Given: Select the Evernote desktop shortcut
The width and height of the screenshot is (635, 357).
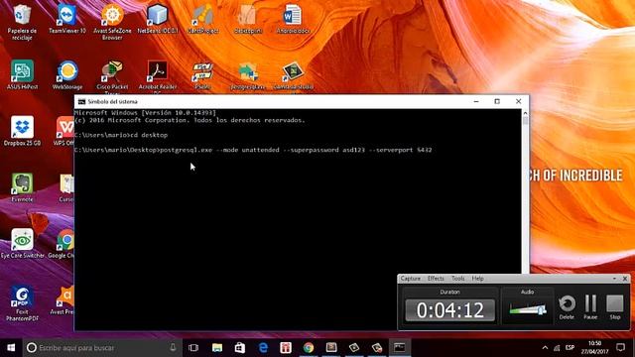Looking at the screenshot, I should 22,187.
